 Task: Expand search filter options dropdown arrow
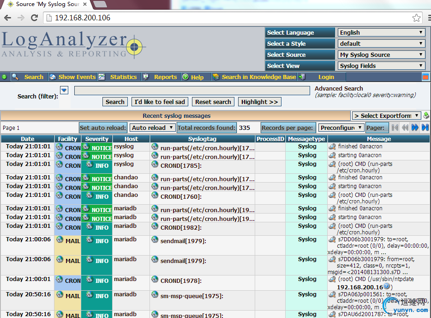pyautogui.click(x=64, y=90)
